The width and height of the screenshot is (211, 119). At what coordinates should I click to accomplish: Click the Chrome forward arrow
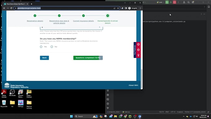[8, 8]
